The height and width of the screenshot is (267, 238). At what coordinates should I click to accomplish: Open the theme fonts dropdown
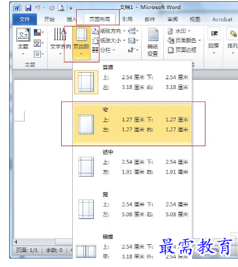pyautogui.click(x=38, y=44)
